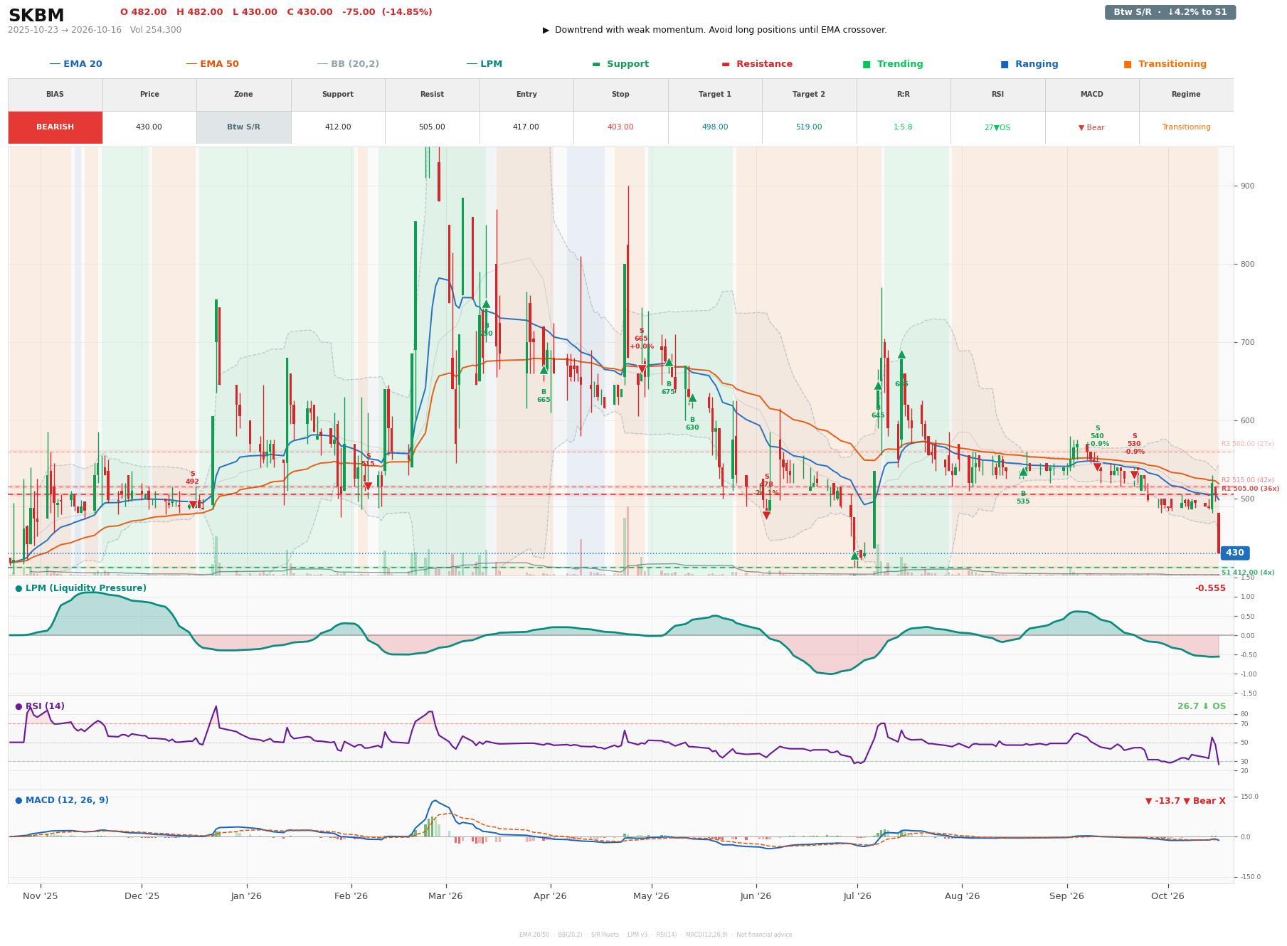Click the Target 2 value 519.00
Viewport: 1287px width, 946px height.
(809, 127)
